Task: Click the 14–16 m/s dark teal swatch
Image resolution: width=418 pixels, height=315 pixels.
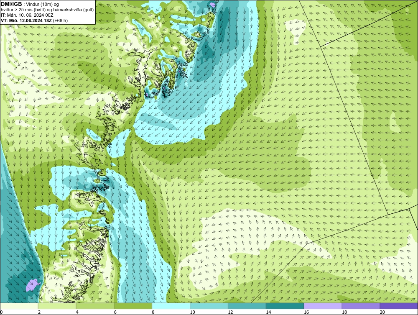Action: click(x=285, y=306)
